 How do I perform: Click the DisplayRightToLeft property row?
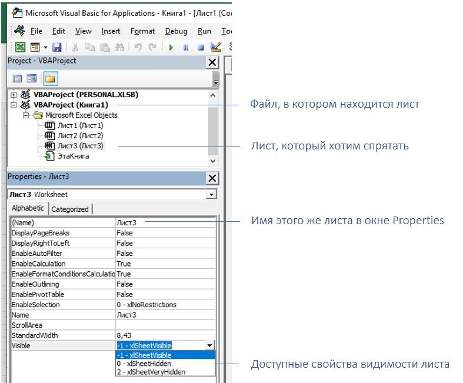(114, 243)
